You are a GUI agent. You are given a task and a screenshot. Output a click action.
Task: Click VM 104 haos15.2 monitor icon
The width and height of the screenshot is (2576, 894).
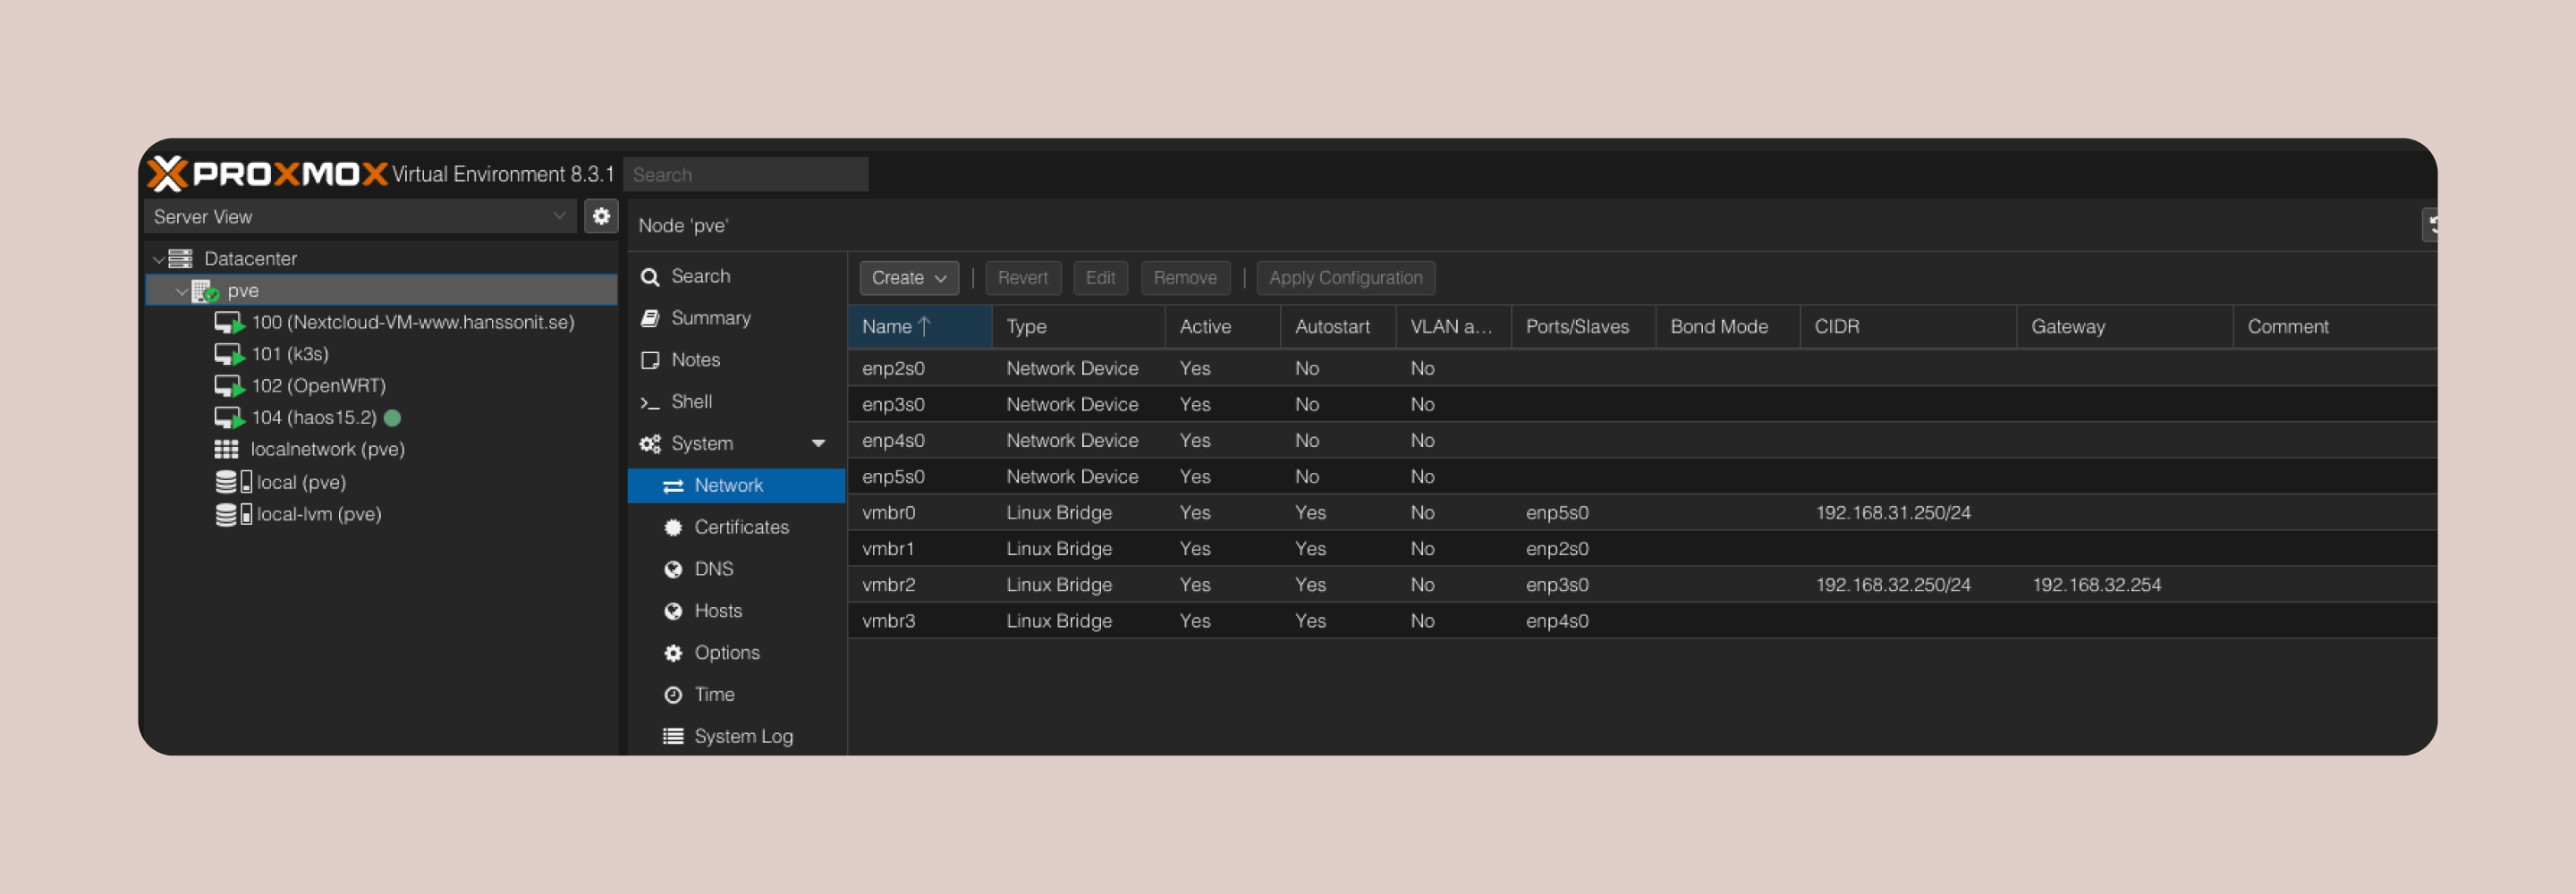point(229,418)
